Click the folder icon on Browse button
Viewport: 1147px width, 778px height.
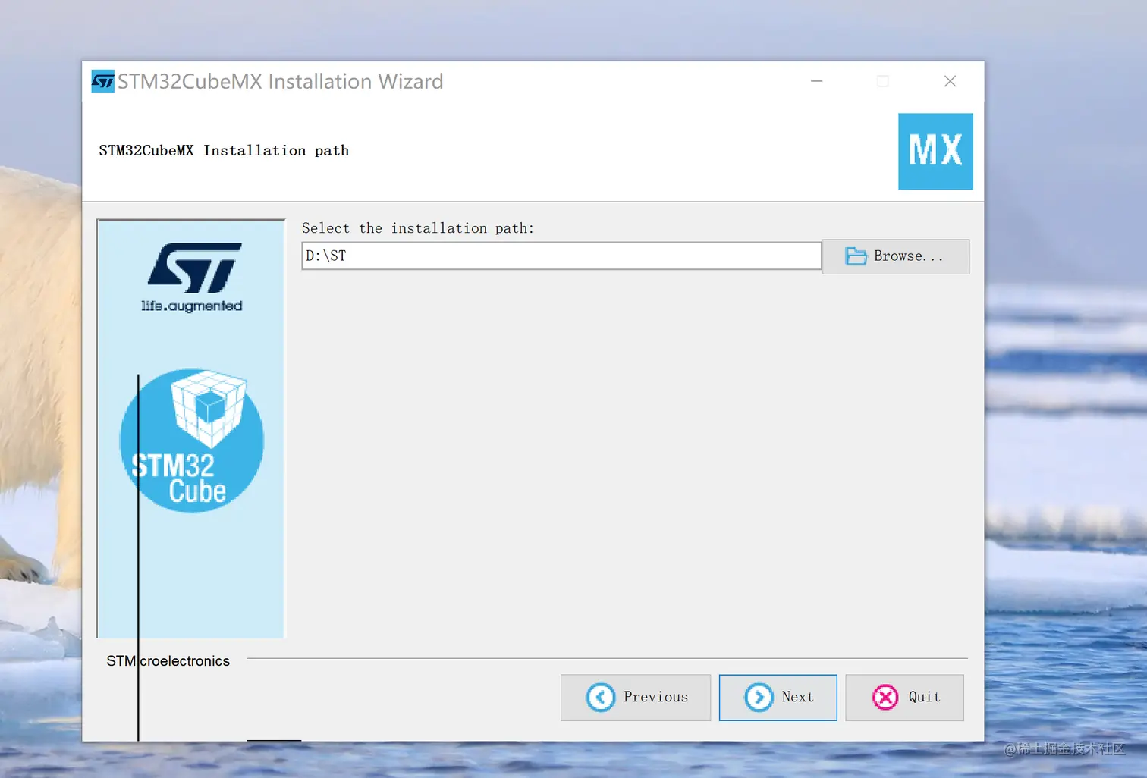click(856, 256)
